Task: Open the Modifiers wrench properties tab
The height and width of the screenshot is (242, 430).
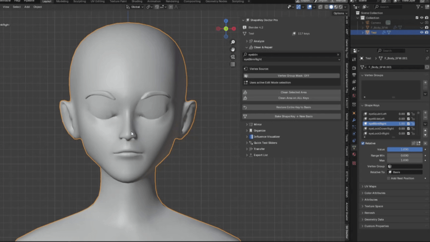Action: coord(354,120)
